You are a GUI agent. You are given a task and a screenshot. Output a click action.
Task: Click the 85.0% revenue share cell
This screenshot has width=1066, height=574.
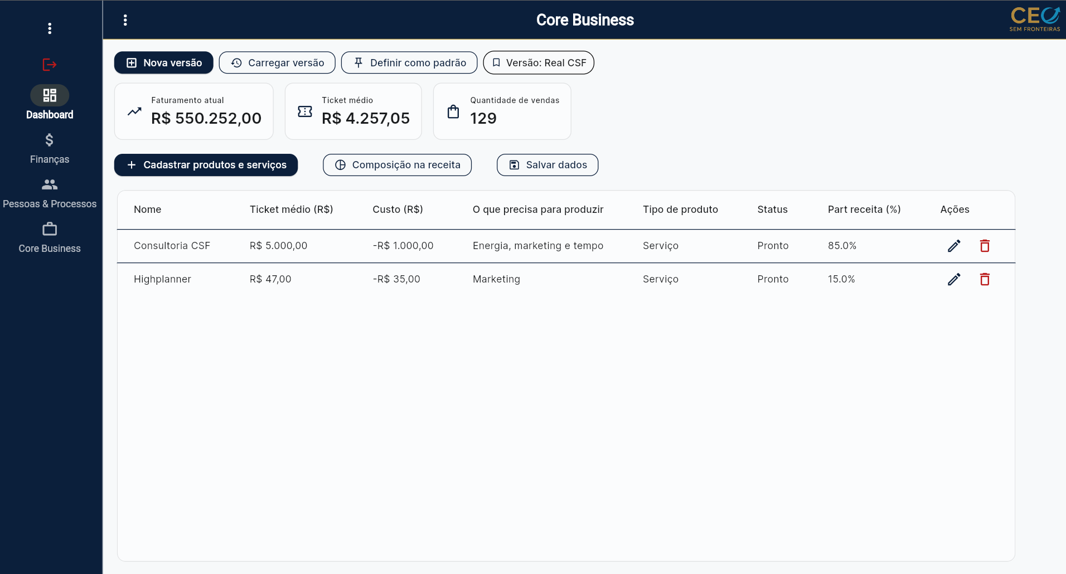842,246
